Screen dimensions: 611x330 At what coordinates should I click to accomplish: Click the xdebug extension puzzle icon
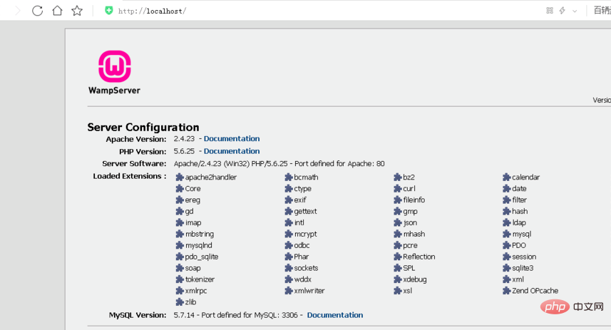[397, 279]
